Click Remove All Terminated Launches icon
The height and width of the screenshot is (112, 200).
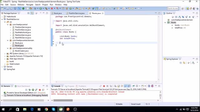click(x=111, y=86)
